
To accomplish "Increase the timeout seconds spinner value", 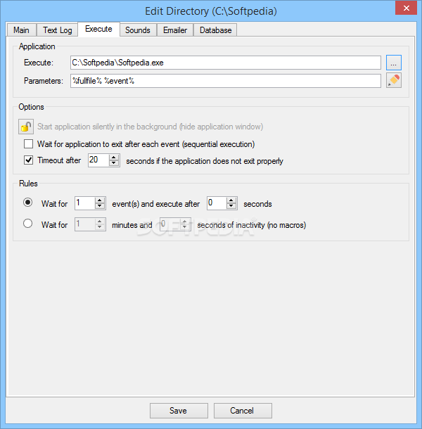I will pyautogui.click(x=114, y=157).
